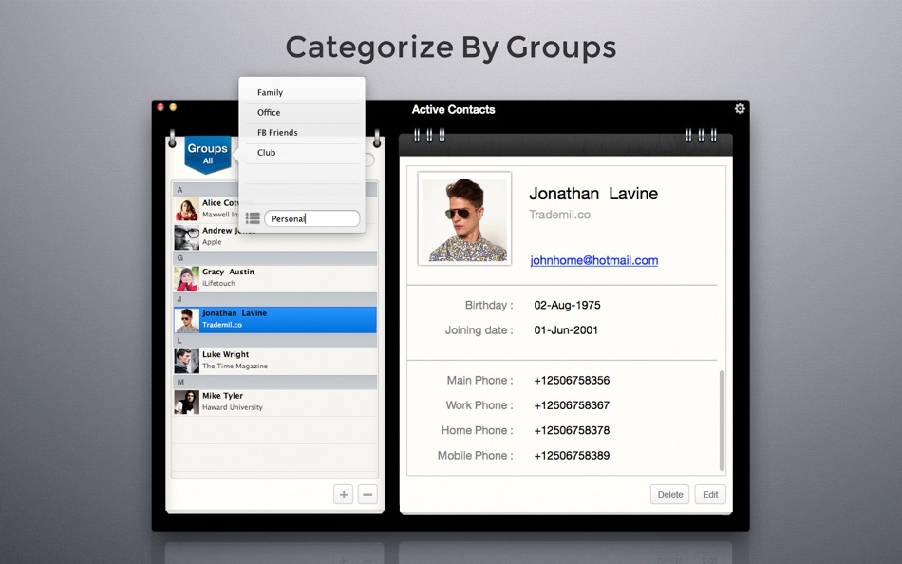This screenshot has width=902, height=564.
Task: Open johnhome@hotmail.com email link
Action: [593, 260]
